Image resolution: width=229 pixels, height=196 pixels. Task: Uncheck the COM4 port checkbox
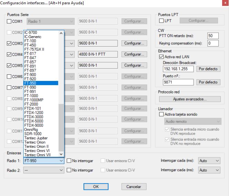(x=9, y=54)
